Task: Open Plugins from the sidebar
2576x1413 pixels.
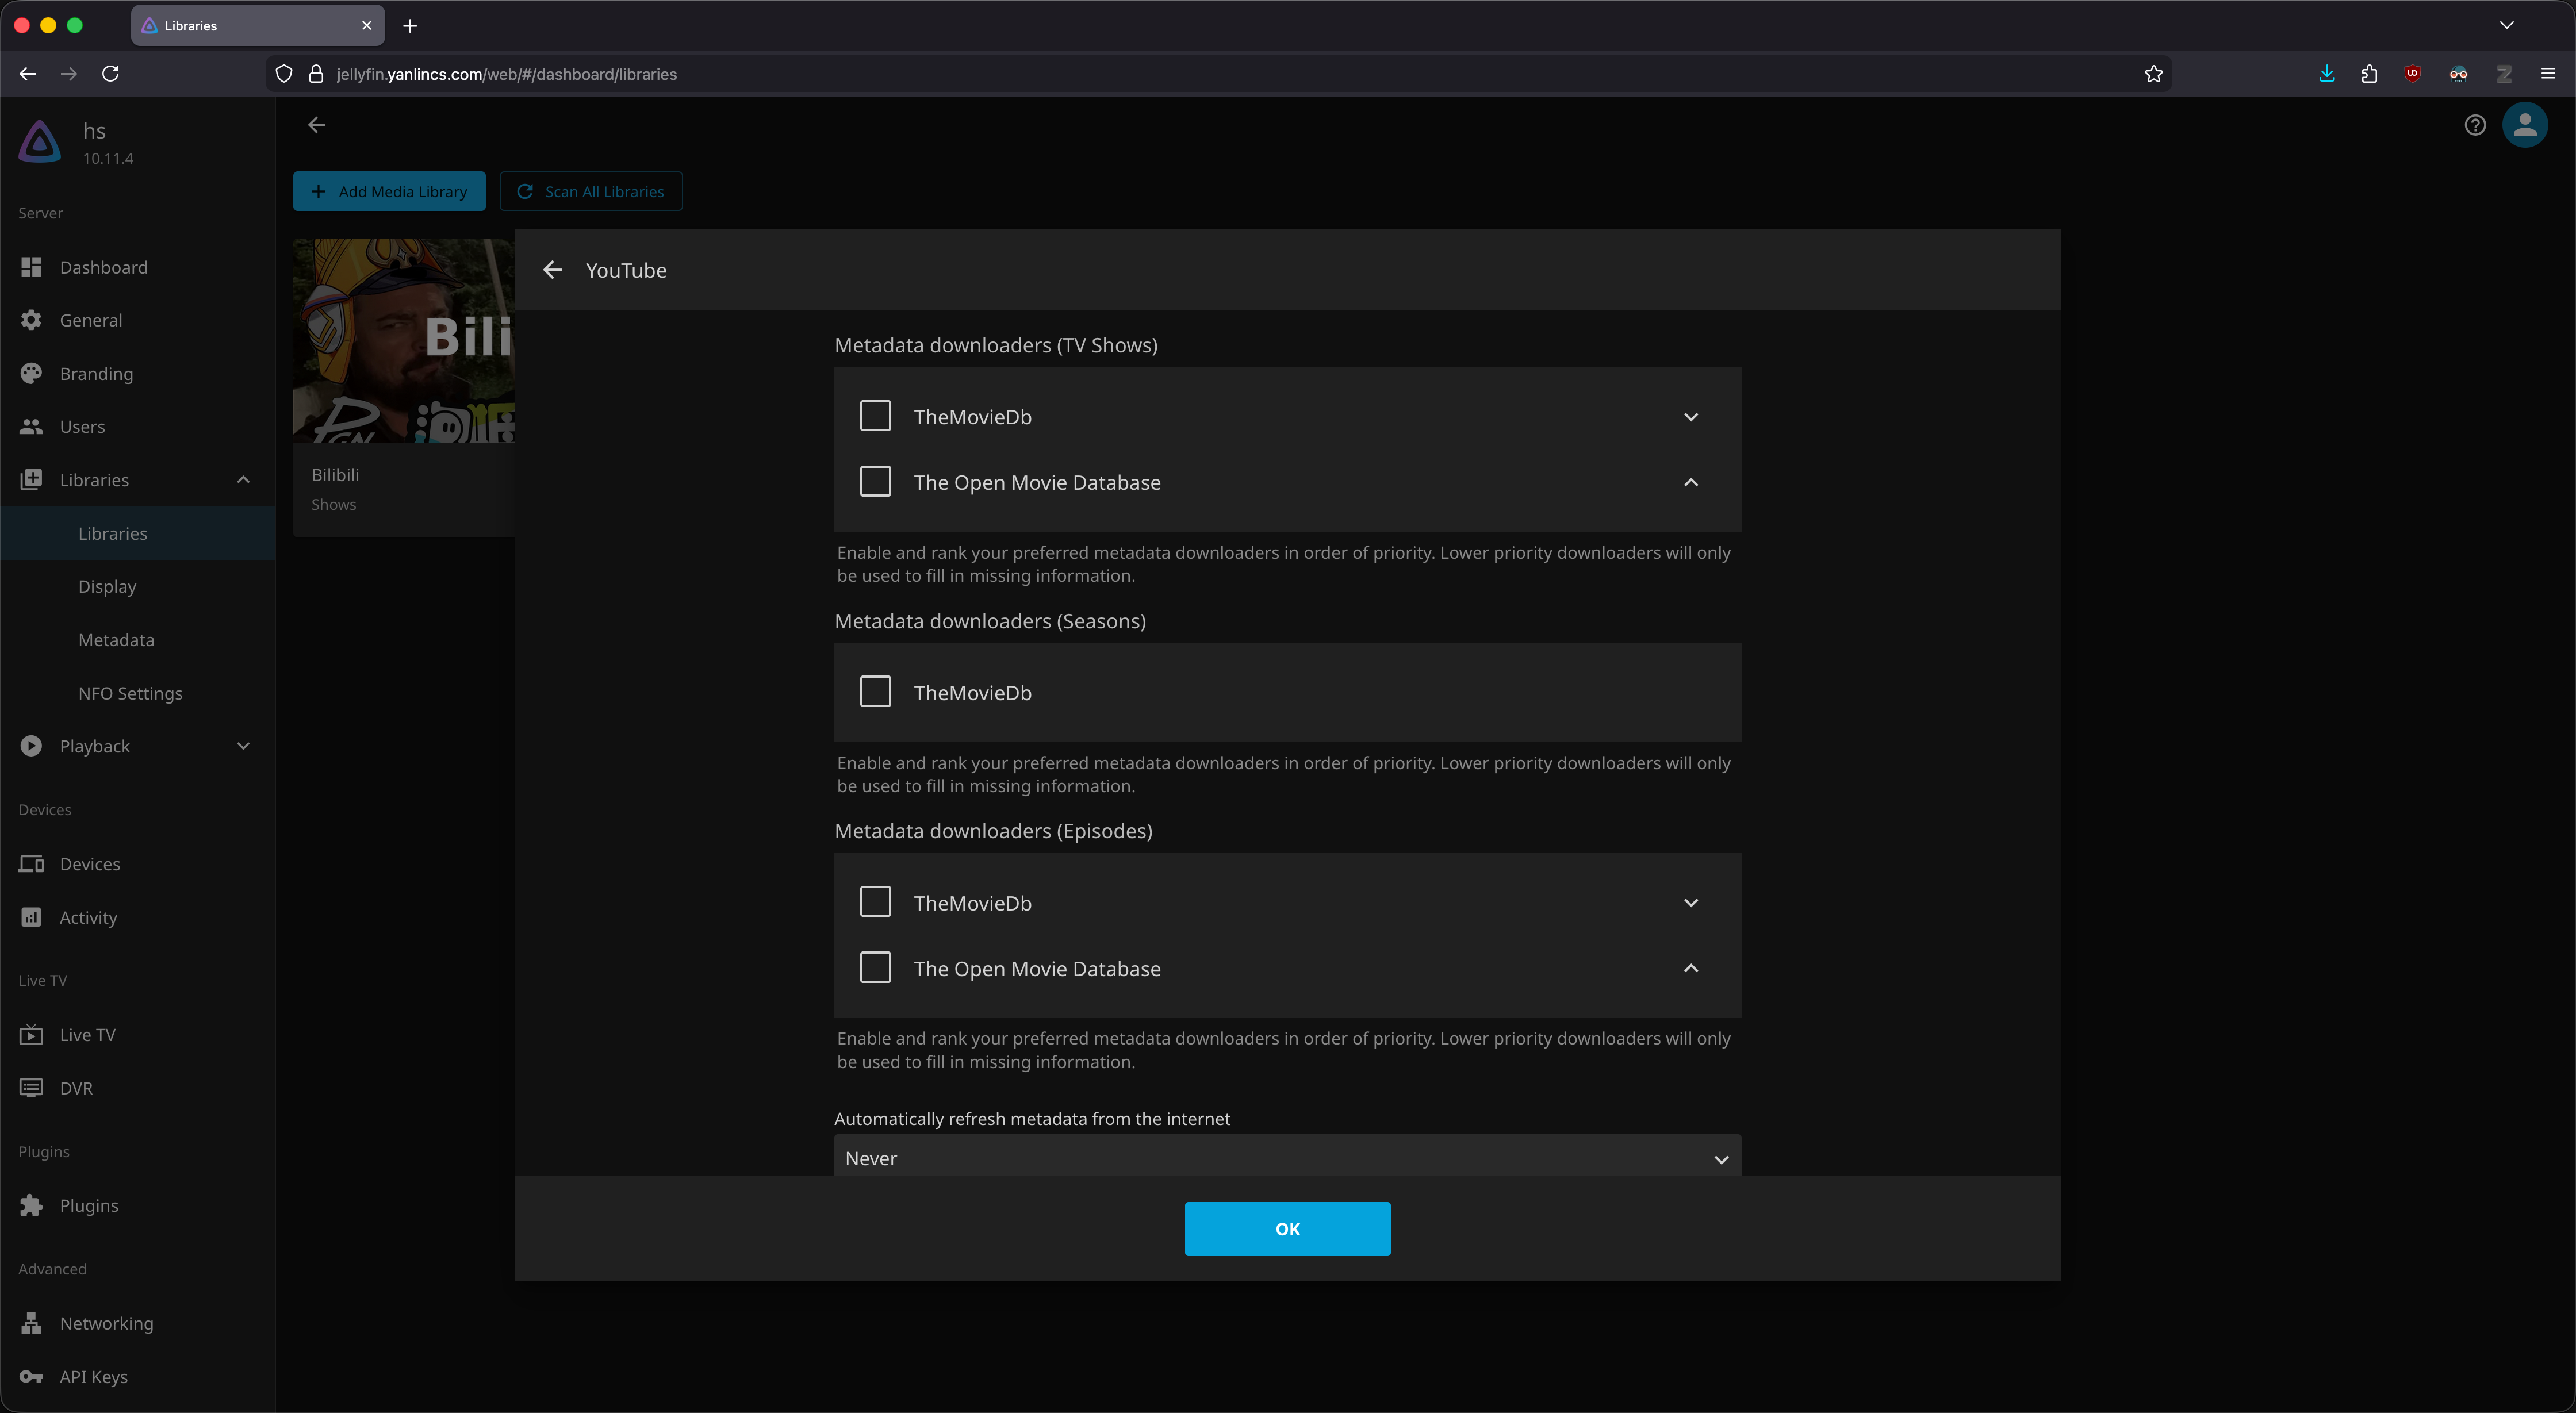Action: click(88, 1205)
